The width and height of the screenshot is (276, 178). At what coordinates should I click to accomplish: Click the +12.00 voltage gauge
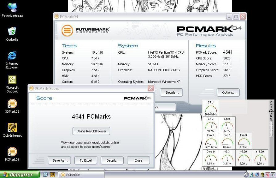(x=260, y=157)
